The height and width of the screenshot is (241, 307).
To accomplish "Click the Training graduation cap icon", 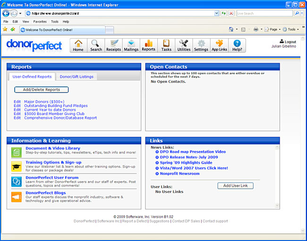I will (17, 166).
